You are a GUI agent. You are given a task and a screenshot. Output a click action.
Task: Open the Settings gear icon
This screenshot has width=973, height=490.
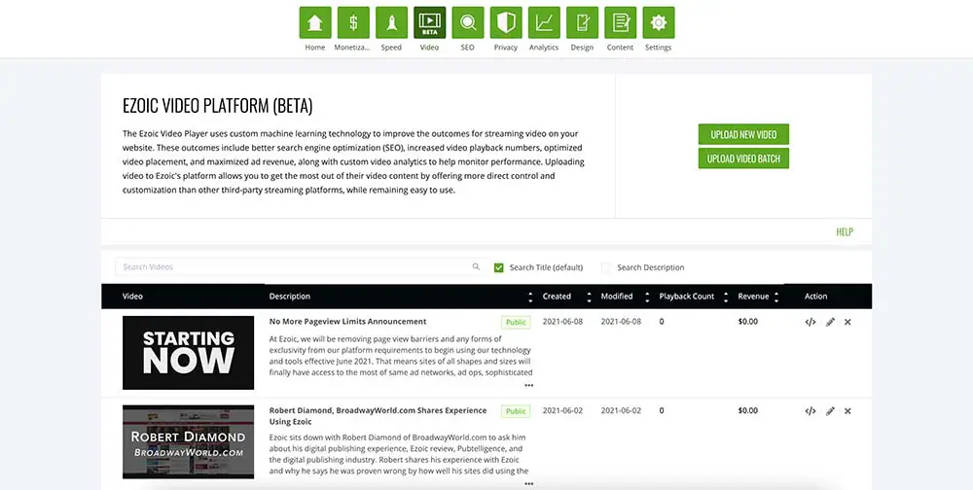tap(659, 23)
